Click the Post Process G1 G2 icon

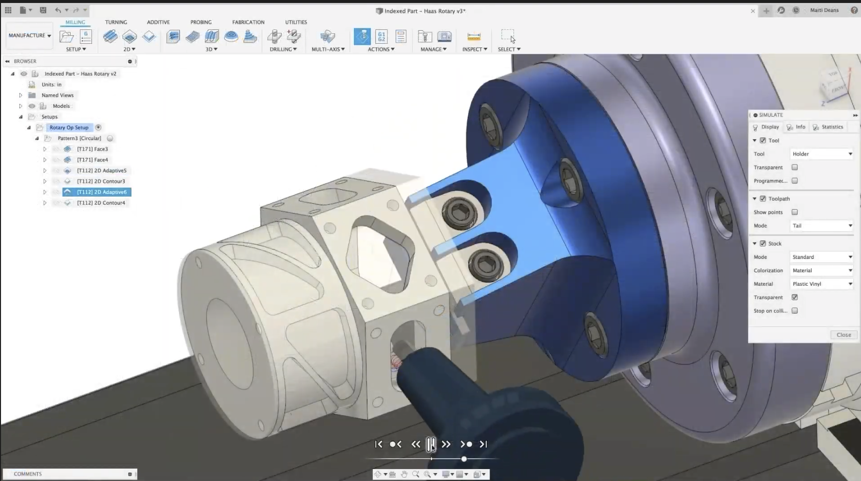[x=381, y=36]
